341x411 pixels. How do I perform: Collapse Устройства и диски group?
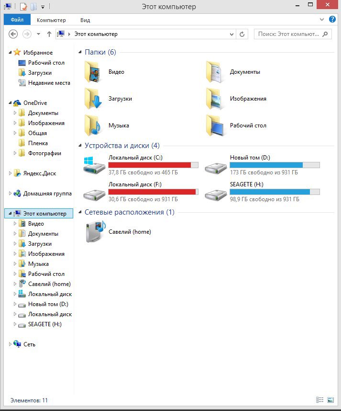click(80, 146)
